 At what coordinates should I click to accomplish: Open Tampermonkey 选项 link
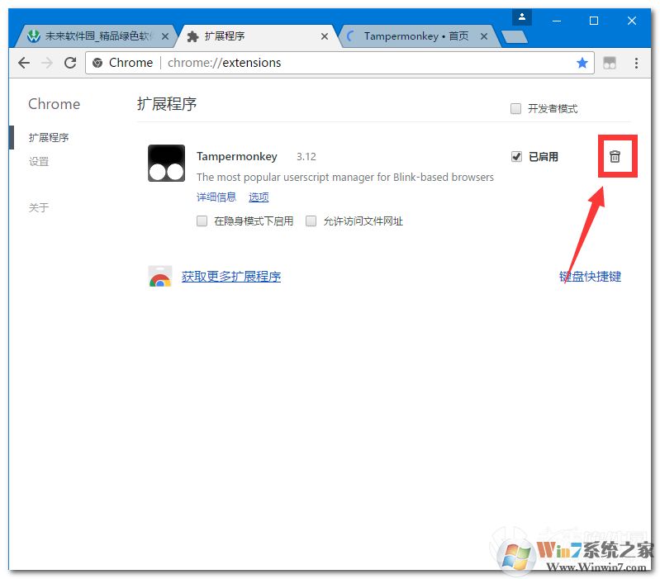[259, 197]
